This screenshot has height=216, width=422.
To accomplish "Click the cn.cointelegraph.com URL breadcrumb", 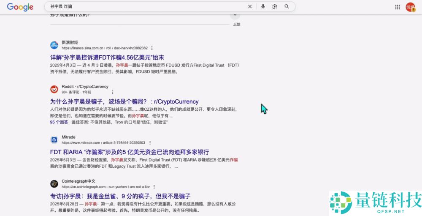I will (106, 187).
